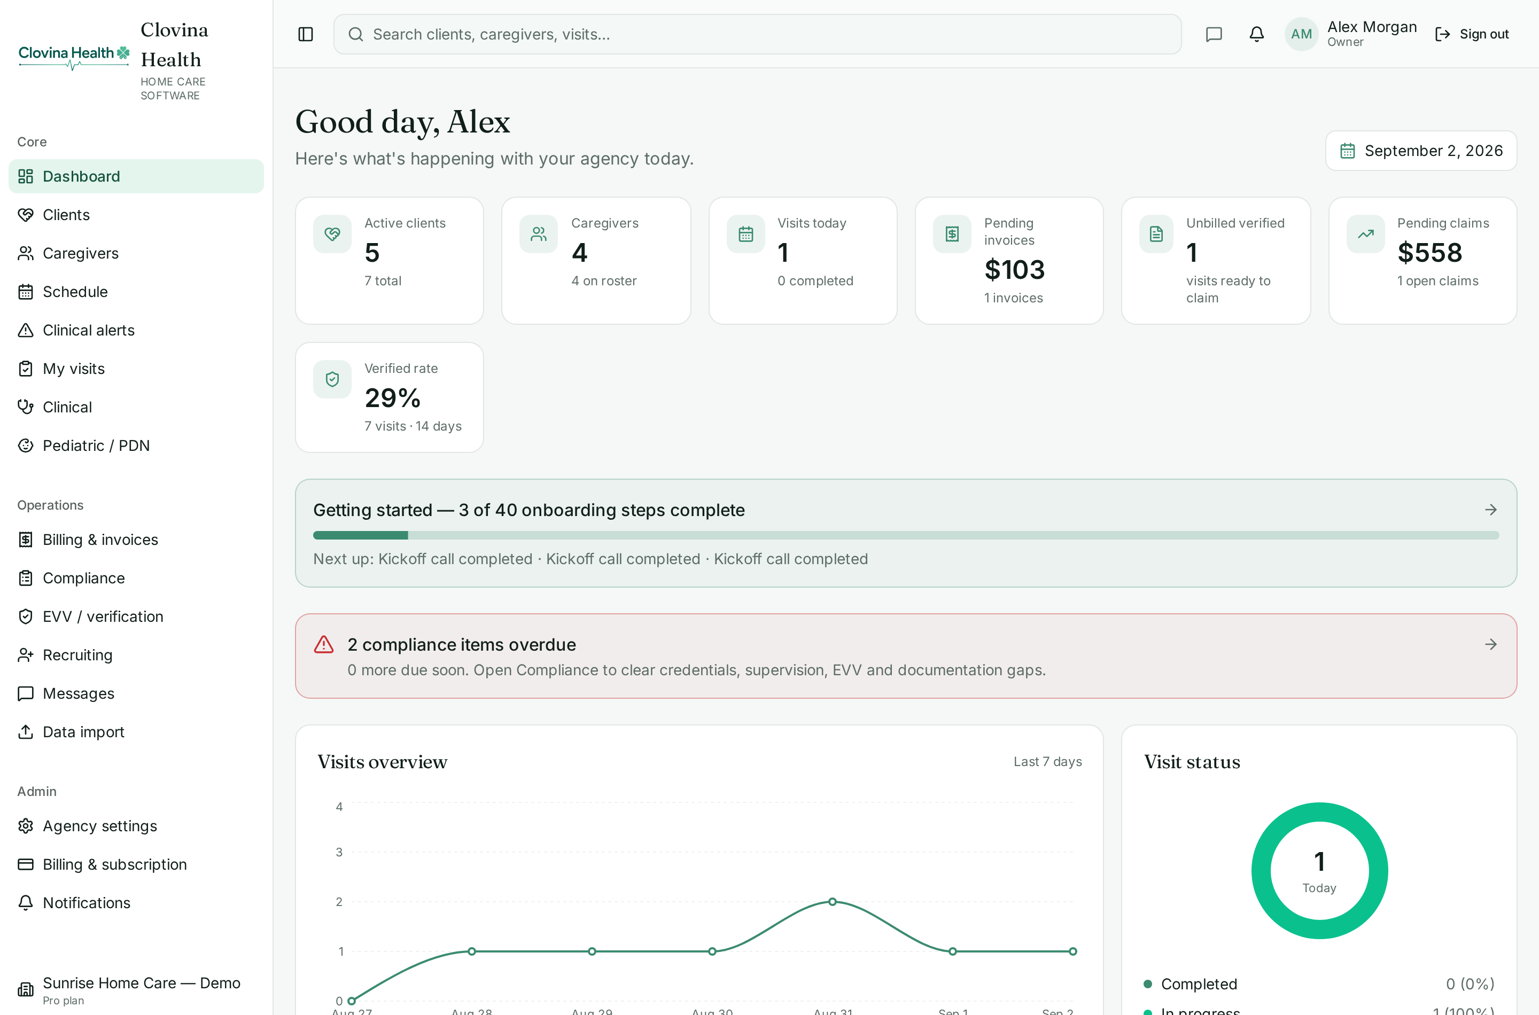The height and width of the screenshot is (1015, 1539).
Task: Expand compliance items overdue arrow
Action: pos(1490,644)
